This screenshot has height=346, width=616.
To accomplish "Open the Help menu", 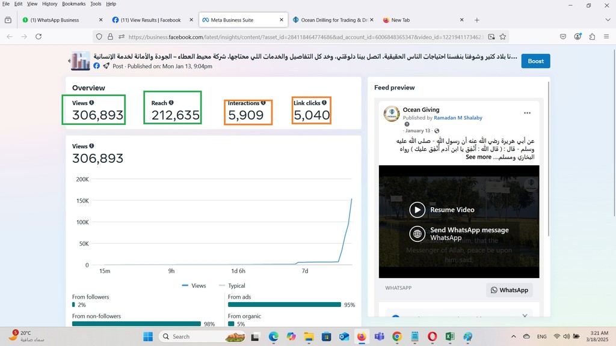I will (x=111, y=4).
